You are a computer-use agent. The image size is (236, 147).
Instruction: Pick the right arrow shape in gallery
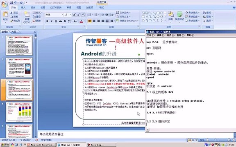click(158, 17)
